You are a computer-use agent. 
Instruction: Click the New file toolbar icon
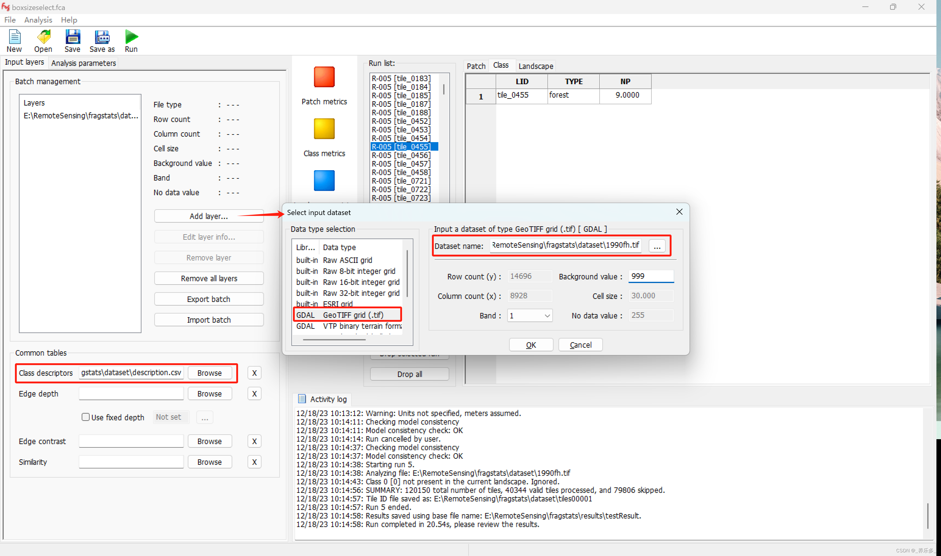click(x=14, y=37)
